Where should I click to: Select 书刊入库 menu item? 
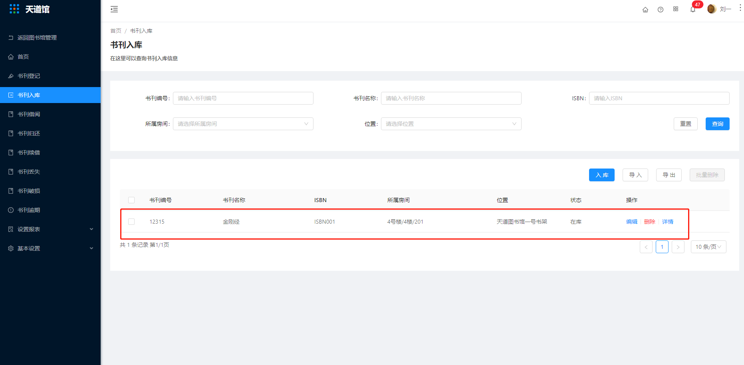(50, 95)
